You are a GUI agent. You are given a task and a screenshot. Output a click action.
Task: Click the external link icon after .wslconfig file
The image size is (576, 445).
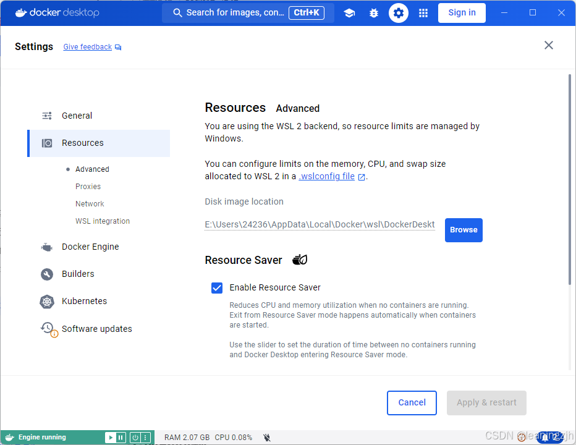(362, 177)
